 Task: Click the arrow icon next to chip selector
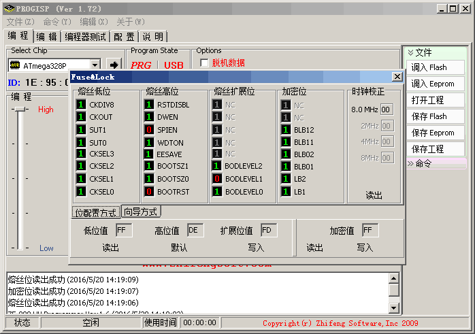(x=114, y=65)
